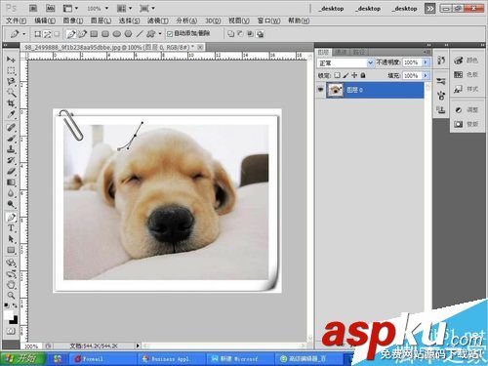This screenshot has height=366, width=488.
Task: Open the fill slider arrow
Action: [x=426, y=75]
